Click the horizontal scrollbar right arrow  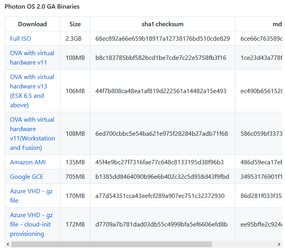coord(279,244)
